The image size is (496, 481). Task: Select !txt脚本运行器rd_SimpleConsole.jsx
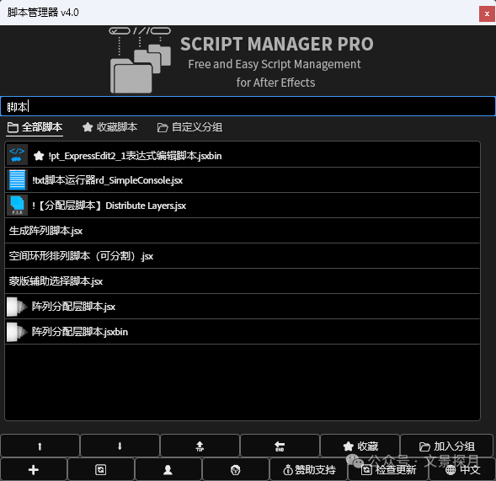243,180
